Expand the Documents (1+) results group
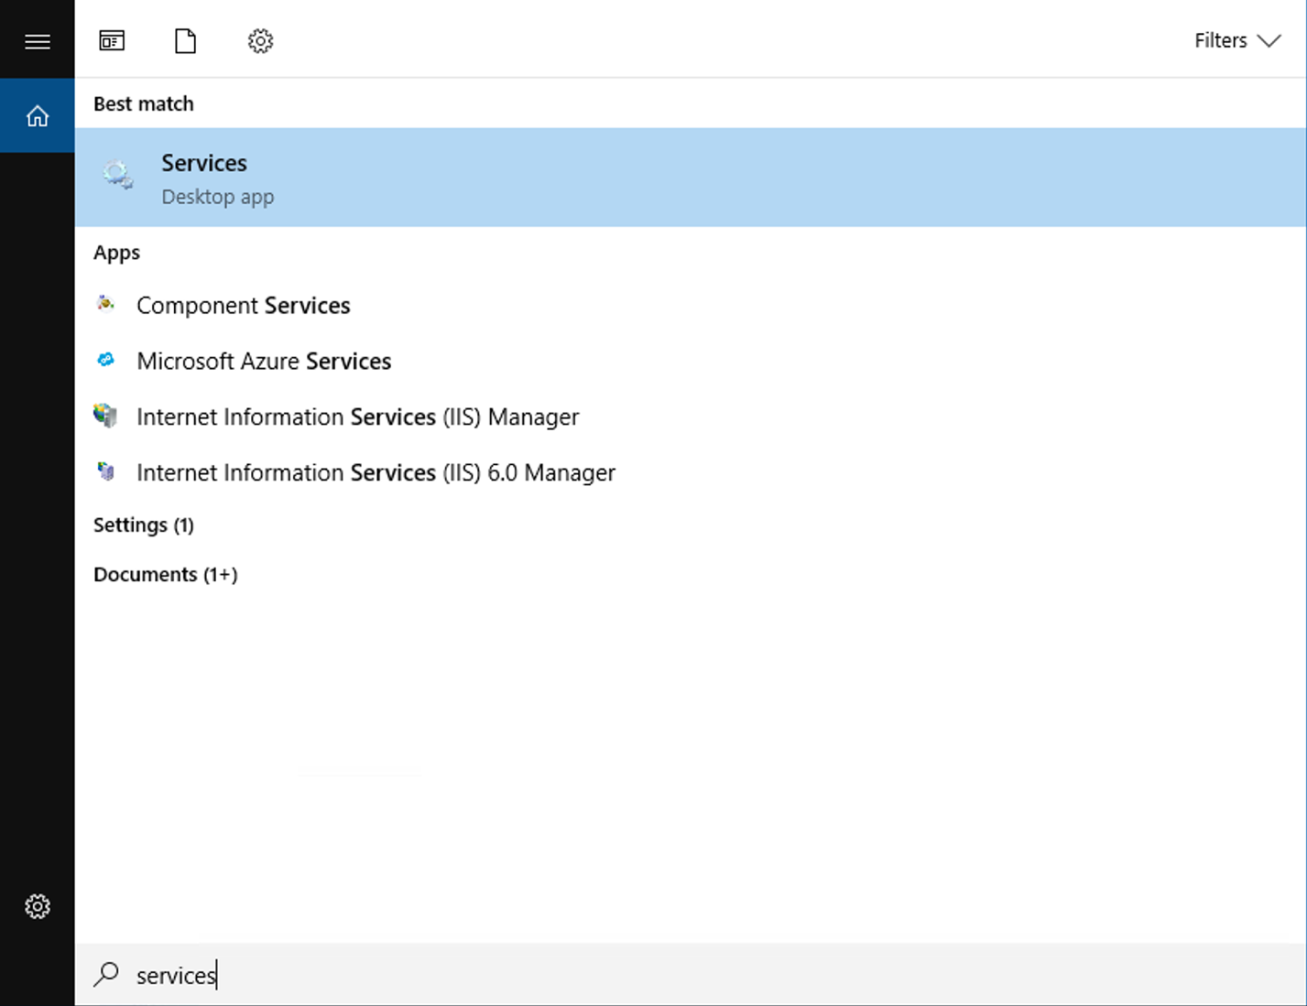Image resolution: width=1307 pixels, height=1006 pixels. click(x=166, y=574)
